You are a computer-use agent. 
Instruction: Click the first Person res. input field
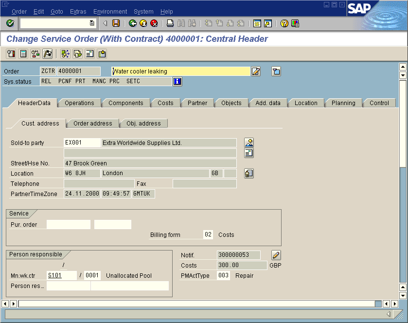click(x=69, y=286)
